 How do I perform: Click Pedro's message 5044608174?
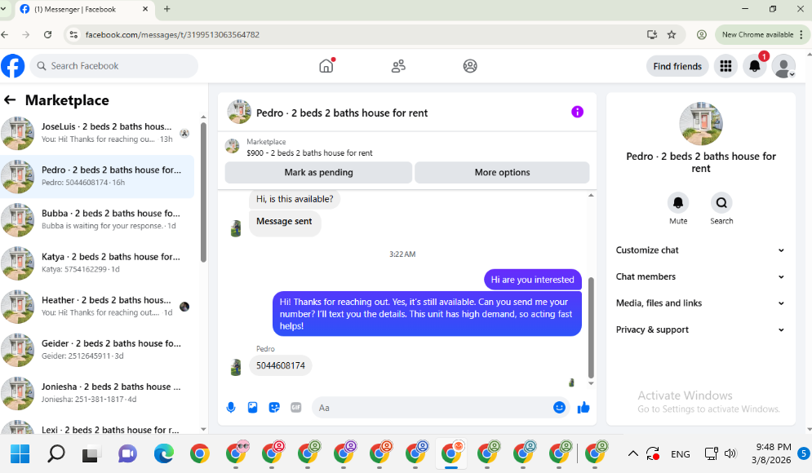(x=281, y=365)
